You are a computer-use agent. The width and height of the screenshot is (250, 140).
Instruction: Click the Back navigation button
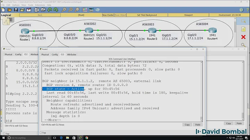pos(40,15)
